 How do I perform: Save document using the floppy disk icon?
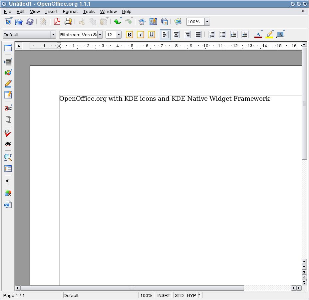coord(30,22)
